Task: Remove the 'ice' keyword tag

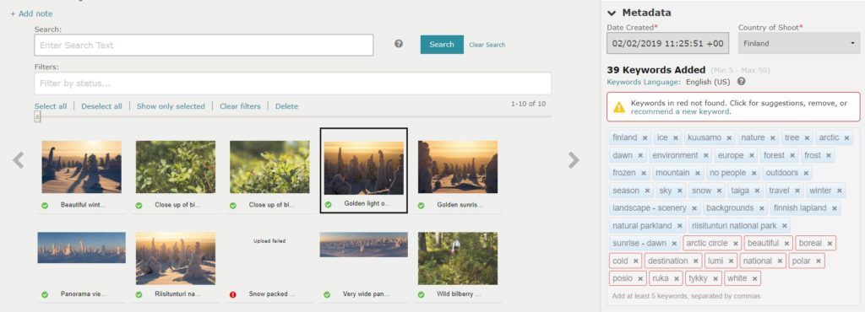Action: pyautogui.click(x=675, y=138)
